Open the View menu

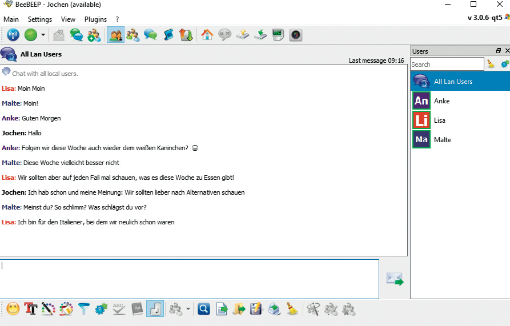68,19
